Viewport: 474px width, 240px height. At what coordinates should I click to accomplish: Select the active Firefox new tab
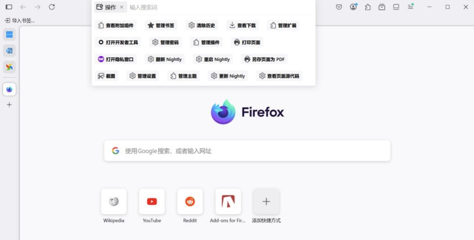(x=9, y=89)
